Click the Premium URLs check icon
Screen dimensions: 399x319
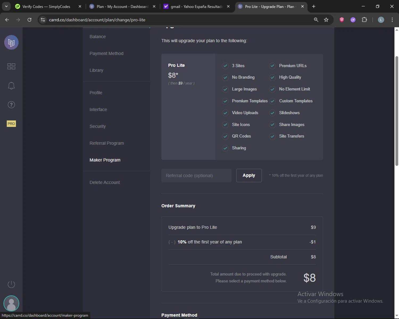click(x=272, y=66)
